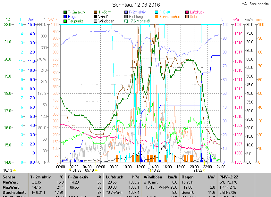Click the Sensor header in the table
The height and width of the screenshot is (197, 271).
pyautogui.click(x=9, y=177)
